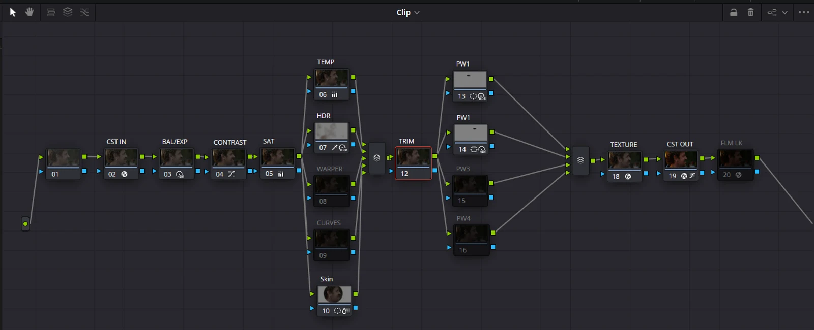Screen dimensions: 814x330
Task: Click the lock icon in the toolbar
Action: pos(734,12)
